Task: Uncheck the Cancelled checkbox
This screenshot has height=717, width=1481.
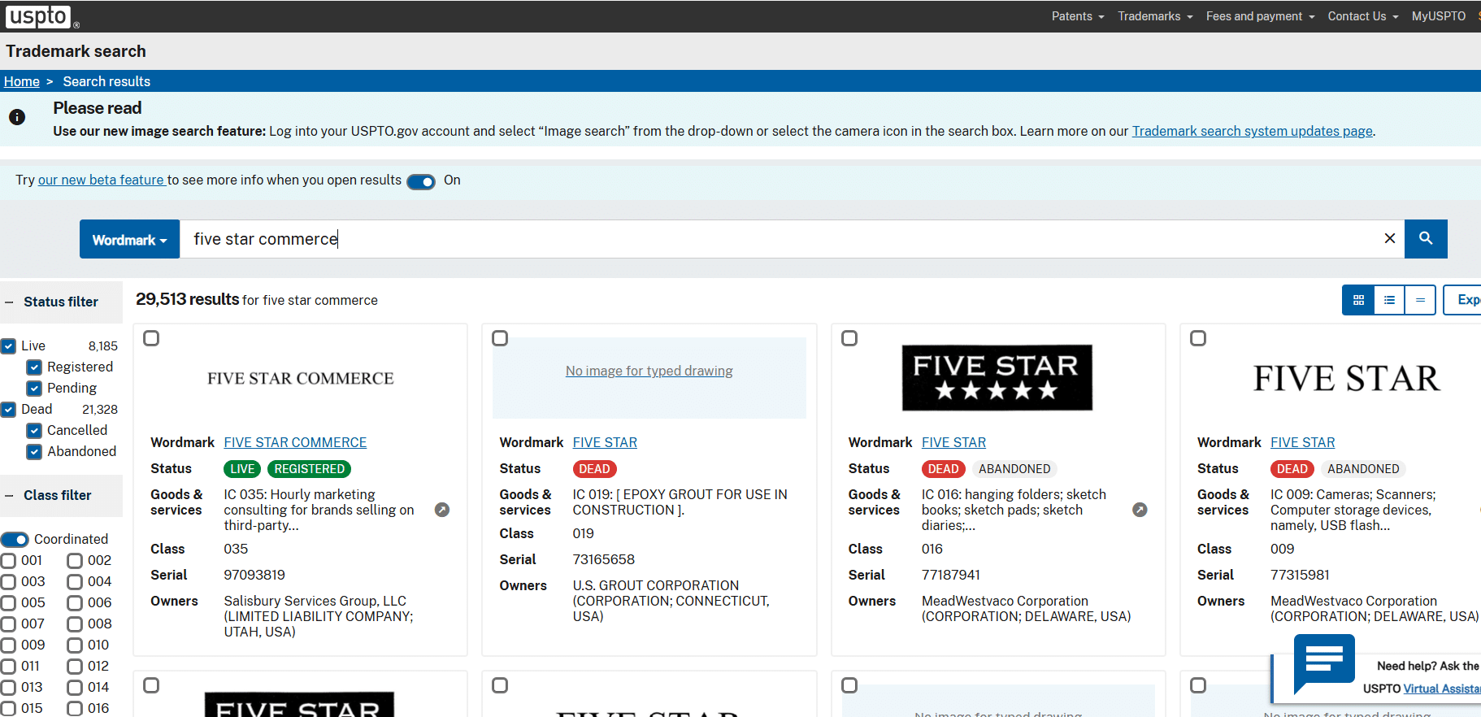Action: tap(34, 431)
